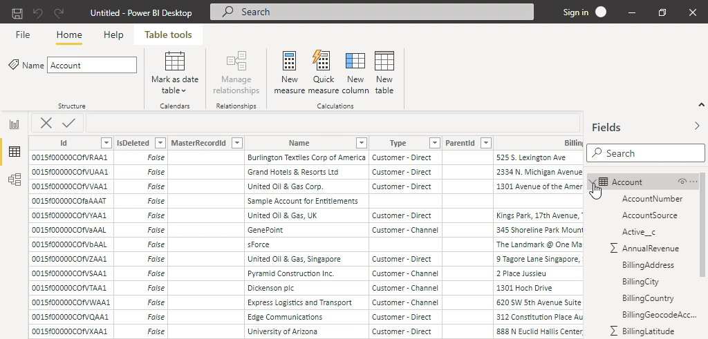Screen dimensions: 708x339
Task: Click the Undo arrow icon
Action: 38,12
